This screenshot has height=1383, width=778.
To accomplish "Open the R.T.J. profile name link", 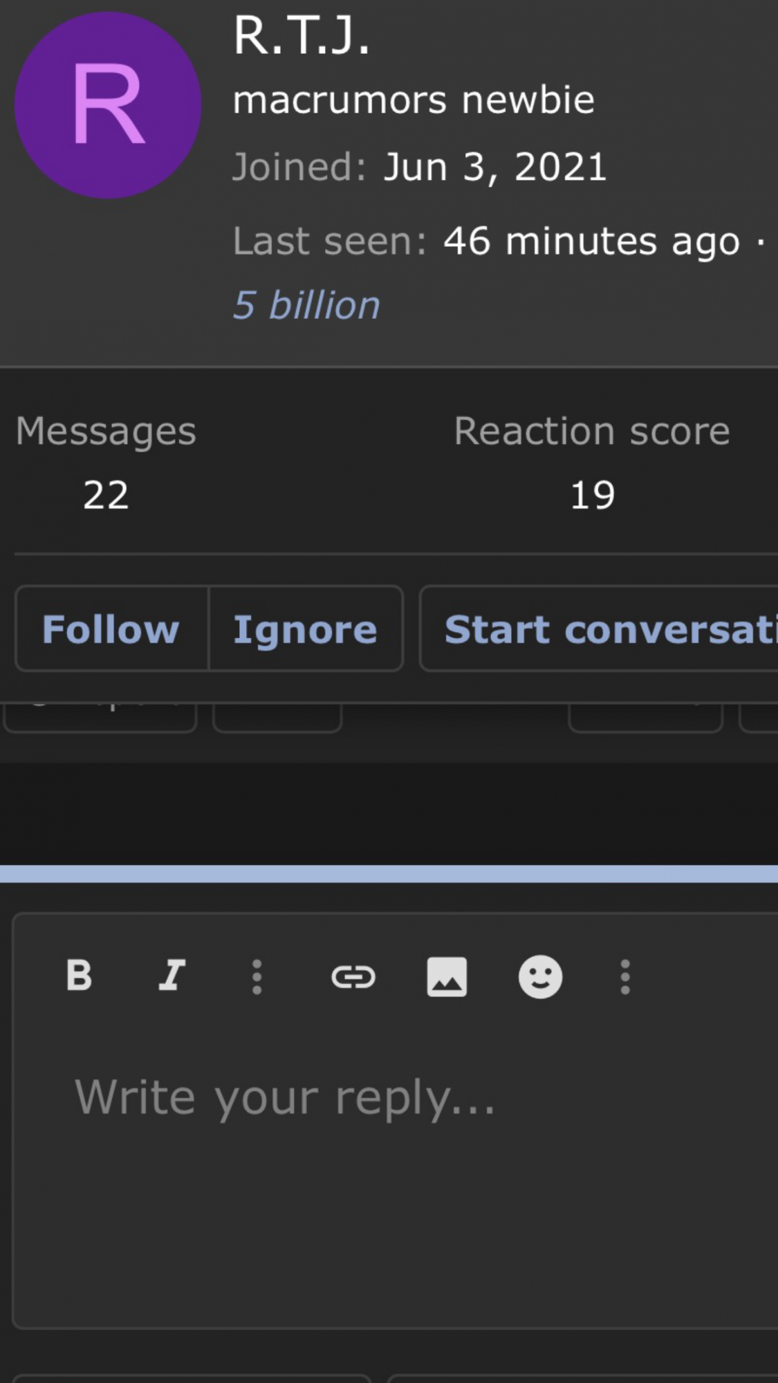I will point(302,36).
